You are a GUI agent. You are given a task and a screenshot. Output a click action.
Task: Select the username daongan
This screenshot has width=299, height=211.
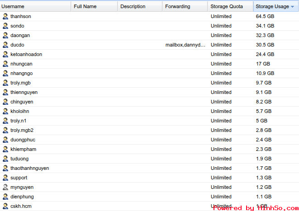tap(20, 35)
